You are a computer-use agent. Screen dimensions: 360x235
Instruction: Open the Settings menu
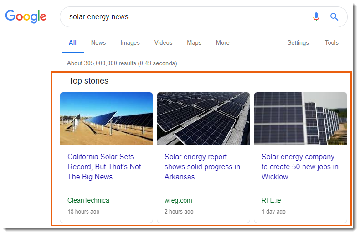(298, 43)
